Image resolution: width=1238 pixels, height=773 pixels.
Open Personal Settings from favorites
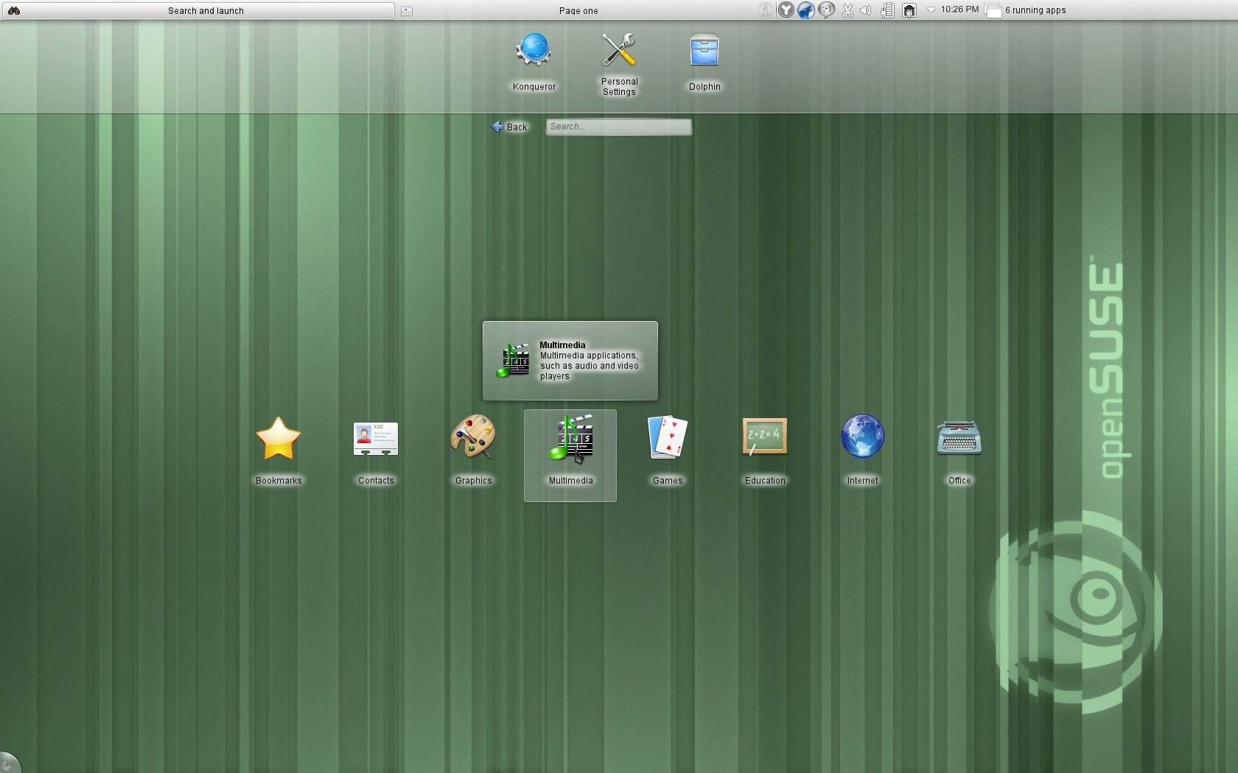point(618,63)
